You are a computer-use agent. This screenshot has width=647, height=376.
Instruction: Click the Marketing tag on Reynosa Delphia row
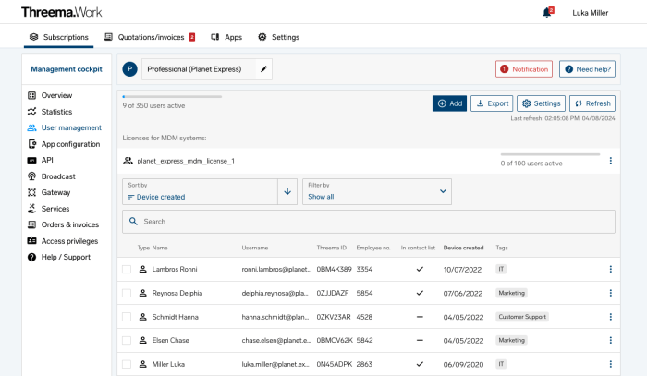(512, 293)
